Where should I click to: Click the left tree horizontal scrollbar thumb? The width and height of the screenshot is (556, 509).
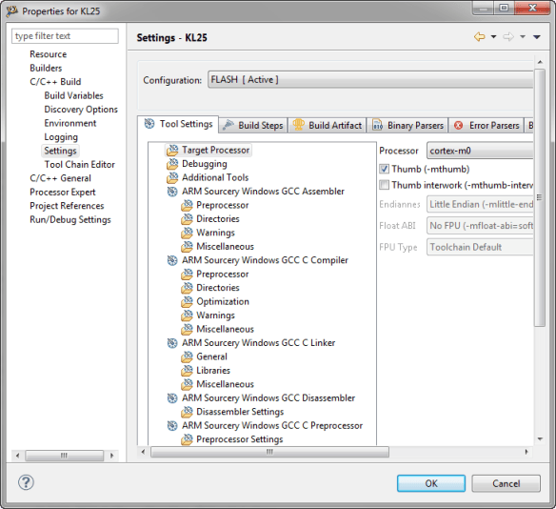(x=64, y=456)
